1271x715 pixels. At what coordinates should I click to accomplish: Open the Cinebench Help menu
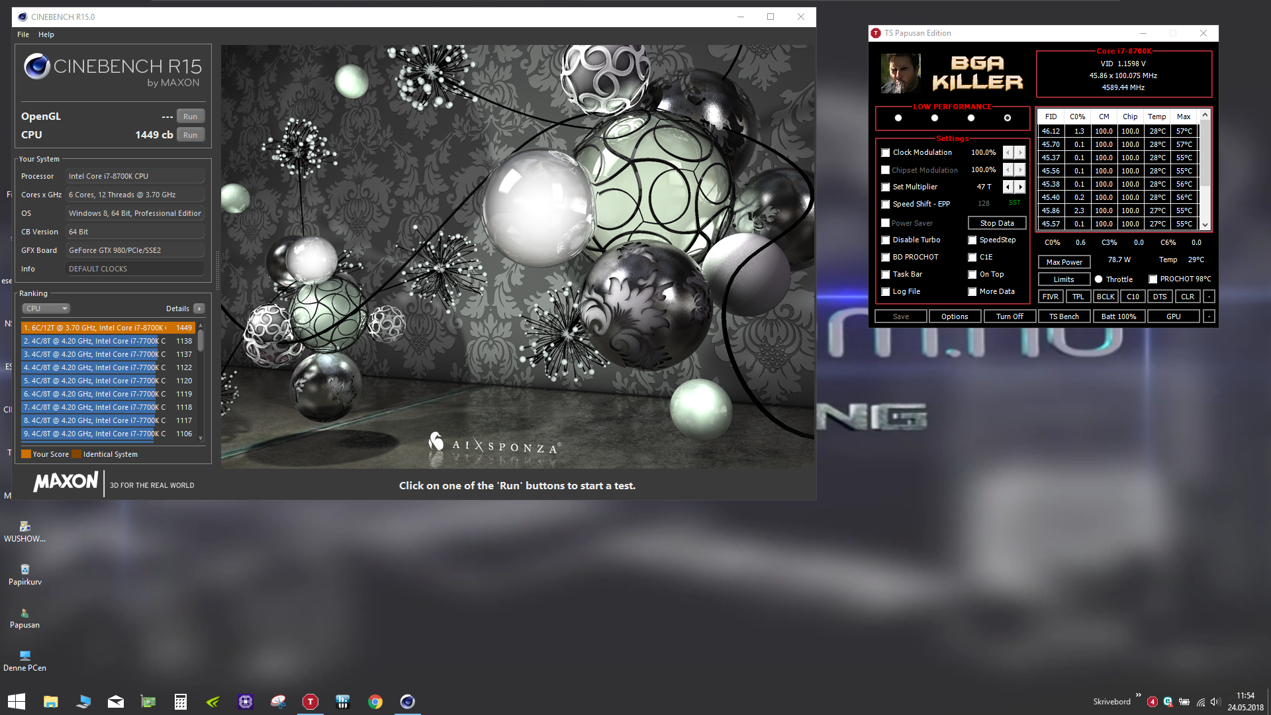[46, 34]
